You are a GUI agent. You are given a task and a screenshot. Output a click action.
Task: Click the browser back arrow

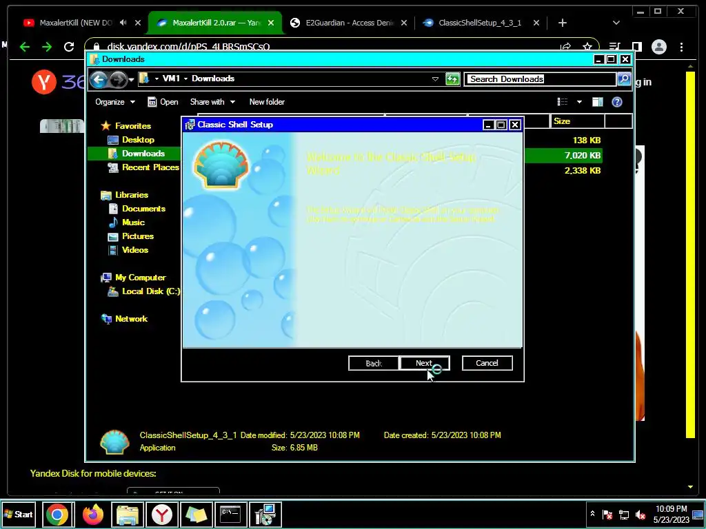pyautogui.click(x=25, y=47)
